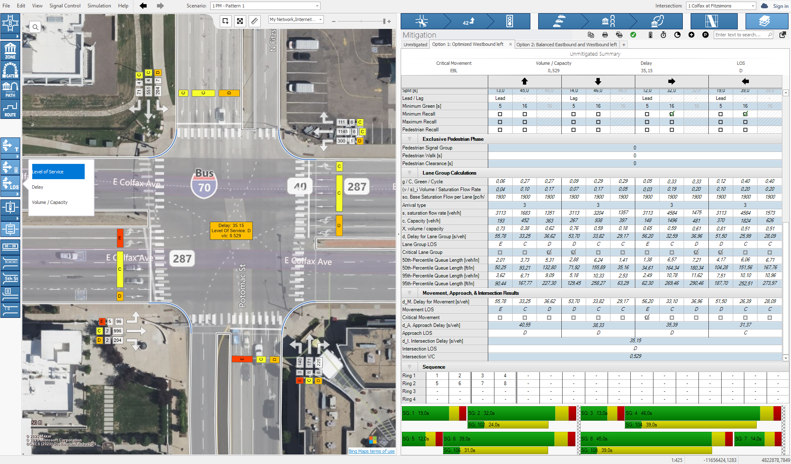Toggle the 5th St street-name labels icon

(x=10, y=278)
